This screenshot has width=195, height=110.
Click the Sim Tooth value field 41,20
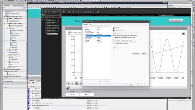(87, 94)
